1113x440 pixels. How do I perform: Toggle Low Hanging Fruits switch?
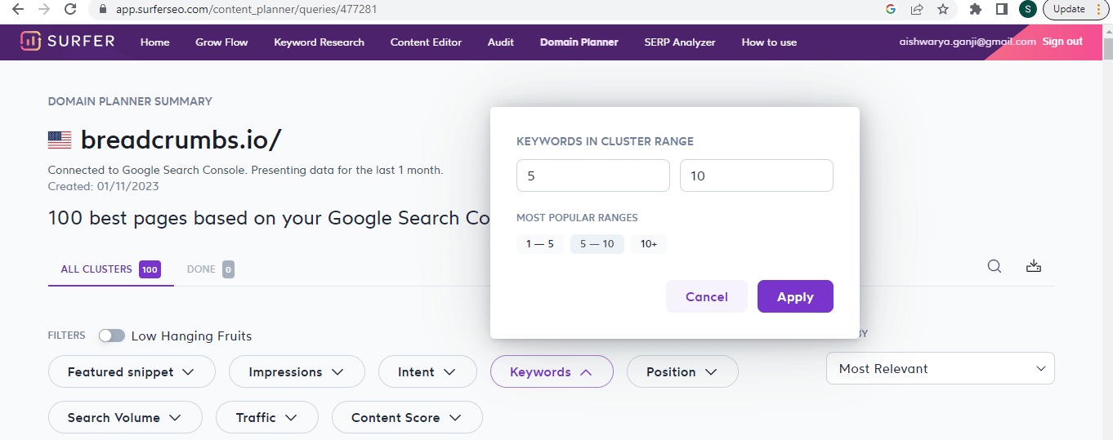point(112,336)
